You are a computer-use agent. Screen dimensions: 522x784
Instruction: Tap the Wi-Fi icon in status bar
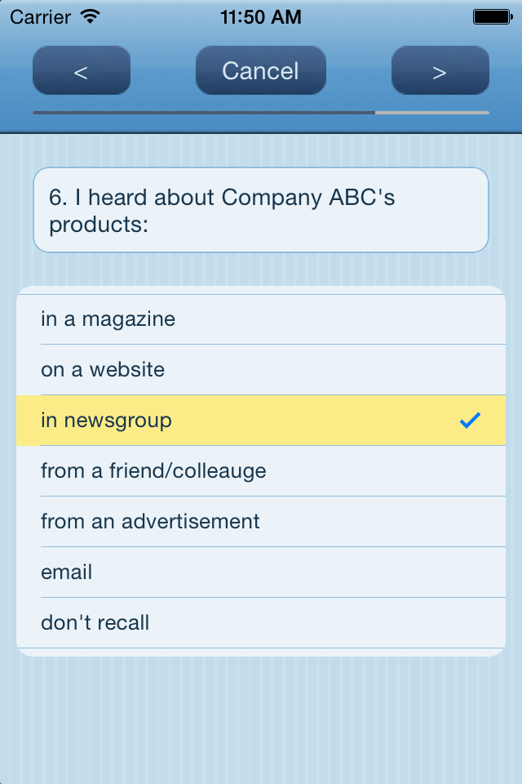[91, 16]
